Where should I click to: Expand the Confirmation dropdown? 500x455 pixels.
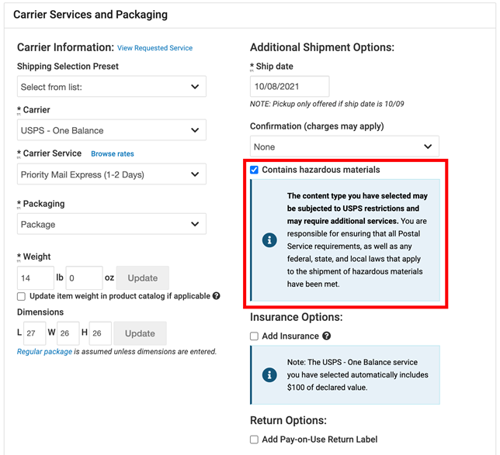click(x=344, y=146)
